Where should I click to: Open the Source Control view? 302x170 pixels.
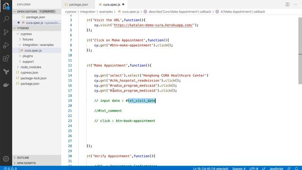(x=6, y=32)
